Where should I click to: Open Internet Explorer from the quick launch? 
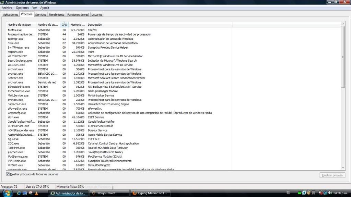19,193
